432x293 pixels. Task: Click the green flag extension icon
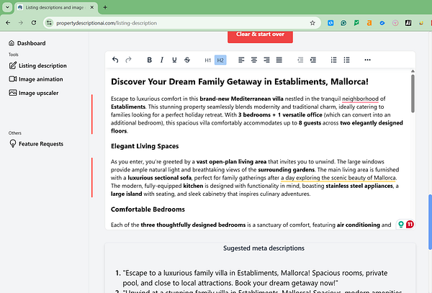356,23
